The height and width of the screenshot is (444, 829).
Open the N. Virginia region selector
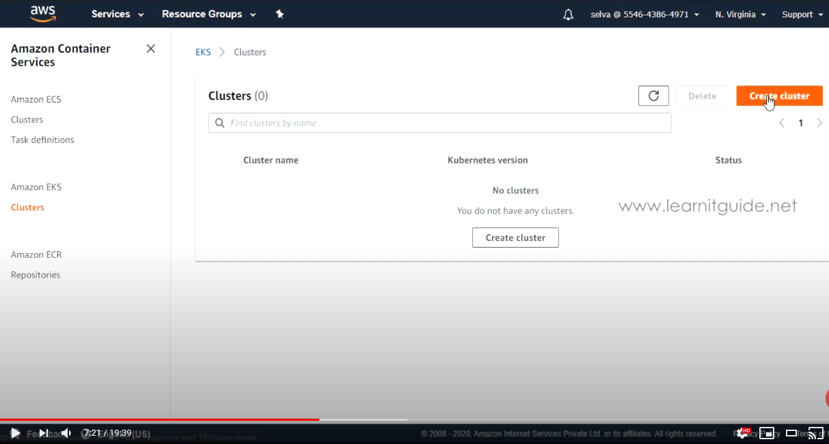click(740, 14)
